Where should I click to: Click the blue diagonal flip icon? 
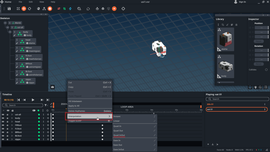tap(70, 9)
